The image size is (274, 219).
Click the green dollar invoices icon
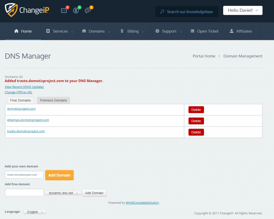[76, 10]
